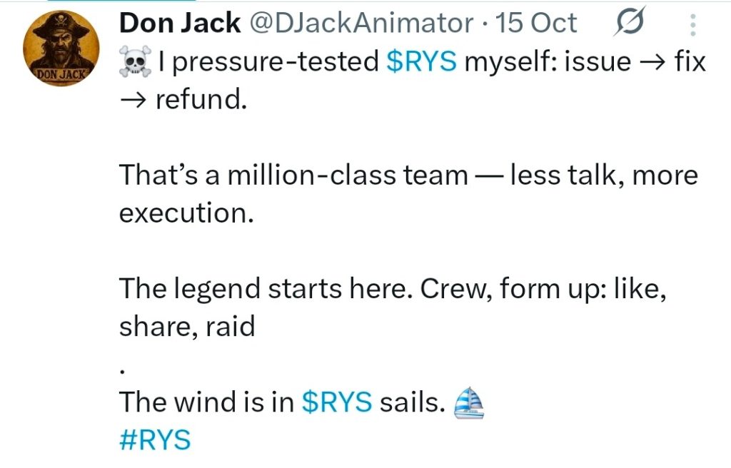This screenshot has height=468, width=731.
Task: Click the $RYS cashtag after 'pressure-tested'
Action: [421, 63]
